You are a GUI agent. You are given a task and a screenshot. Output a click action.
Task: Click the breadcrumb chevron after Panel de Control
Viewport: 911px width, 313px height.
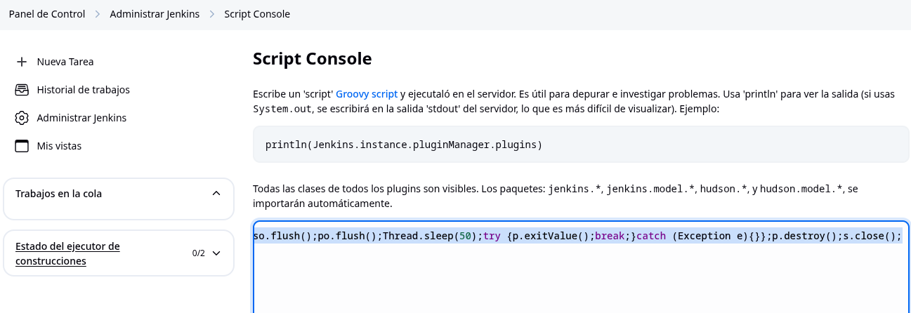click(x=98, y=14)
